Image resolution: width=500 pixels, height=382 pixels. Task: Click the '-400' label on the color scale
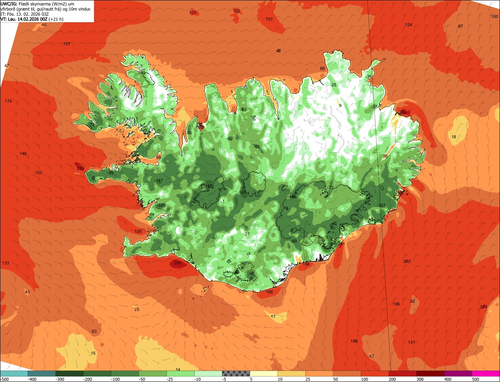click(32, 379)
